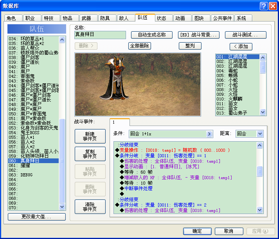The height and width of the screenshot is (239, 279).
Task: Select enemy 005: 蜥蜴 in enemy list
Action: click(x=238, y=75)
